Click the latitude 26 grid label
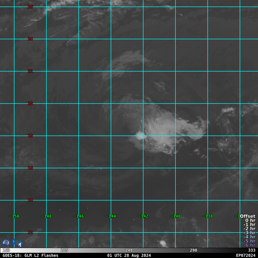Viewport: 258px width, 258px height. tap(30, 7)
